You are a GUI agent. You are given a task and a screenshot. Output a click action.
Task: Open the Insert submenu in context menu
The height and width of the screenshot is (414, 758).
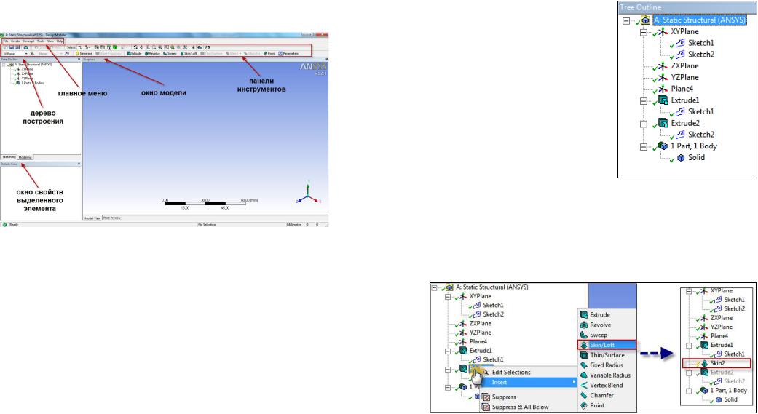(529, 382)
